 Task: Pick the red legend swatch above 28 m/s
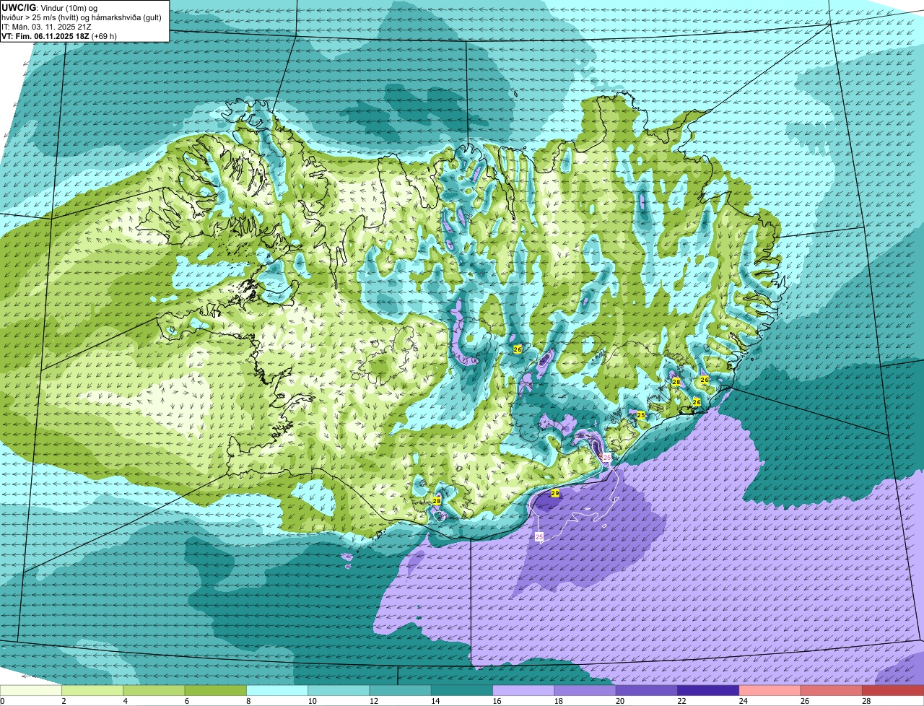894,690
